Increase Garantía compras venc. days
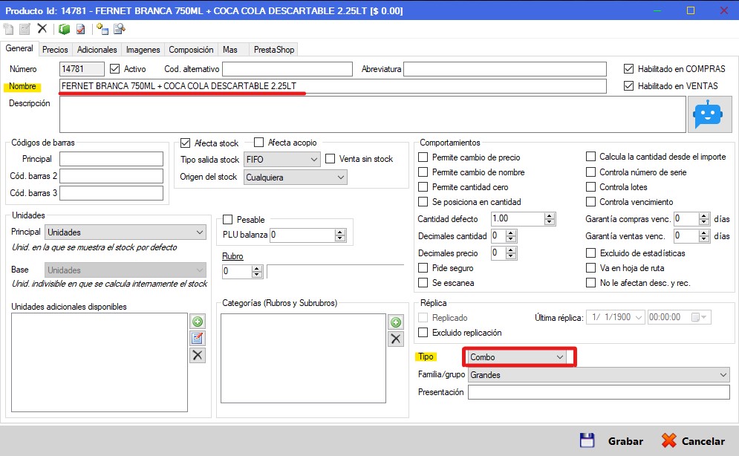Viewport: 739px width, 456px height. click(x=704, y=216)
